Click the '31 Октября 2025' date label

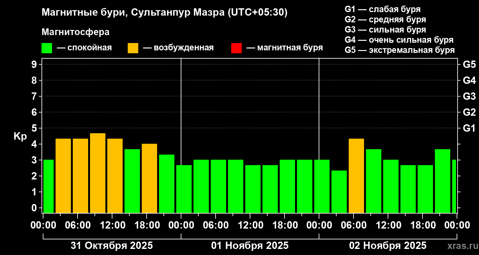tap(112, 246)
